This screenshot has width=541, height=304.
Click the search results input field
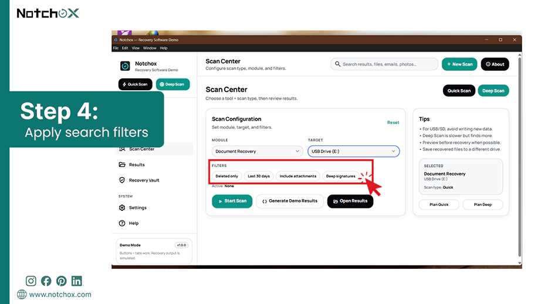(384, 64)
